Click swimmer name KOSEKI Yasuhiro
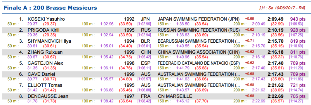 point(46,19)
